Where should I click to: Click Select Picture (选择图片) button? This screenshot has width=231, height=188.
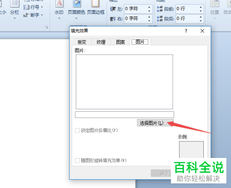pyautogui.click(x=155, y=123)
